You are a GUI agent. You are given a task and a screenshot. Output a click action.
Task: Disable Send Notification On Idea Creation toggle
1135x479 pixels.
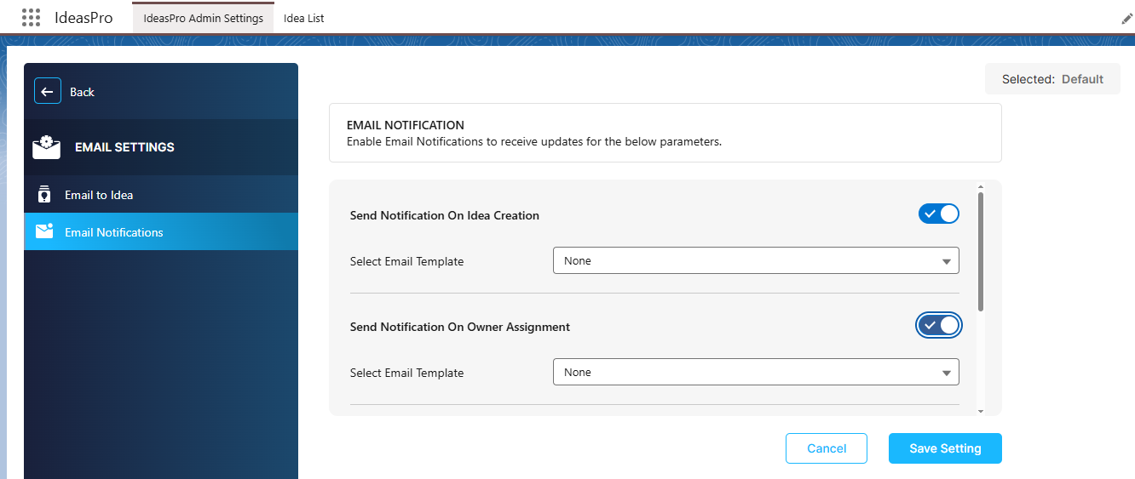(939, 214)
